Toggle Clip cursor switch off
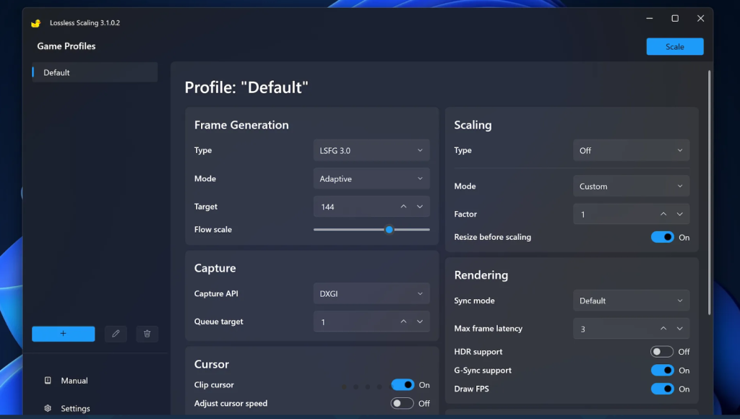Viewport: 740px width, 419px height. [403, 385]
